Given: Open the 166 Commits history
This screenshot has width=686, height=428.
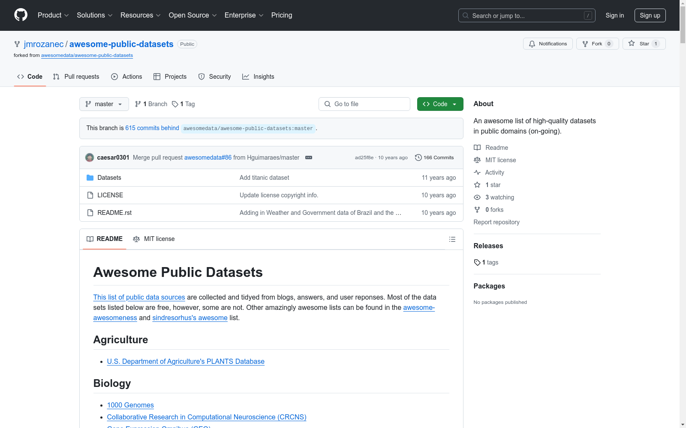Looking at the screenshot, I should point(434,158).
